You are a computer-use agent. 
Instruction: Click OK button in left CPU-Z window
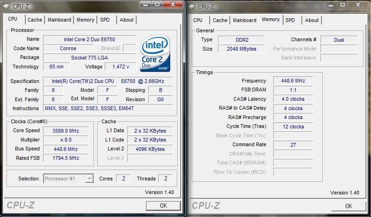click(163, 206)
